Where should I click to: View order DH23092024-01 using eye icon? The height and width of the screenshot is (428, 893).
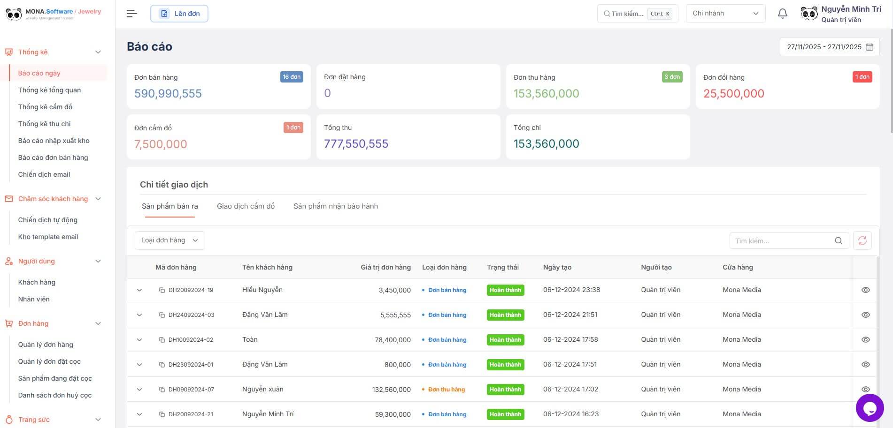(865, 365)
